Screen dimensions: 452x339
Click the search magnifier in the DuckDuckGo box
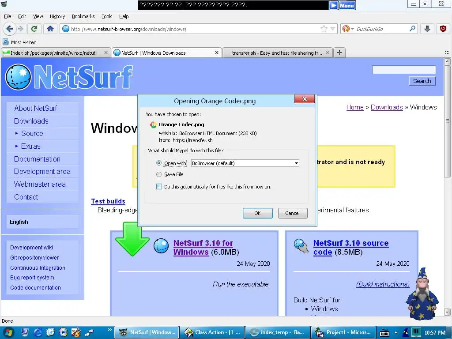pyautogui.click(x=413, y=29)
